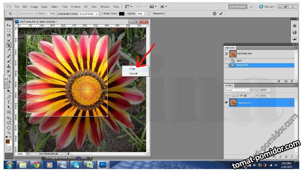The height and width of the screenshot is (173, 302).
Task: Expand the Opacity percentage arrow in options bar
Action: pyautogui.click(x=146, y=14)
